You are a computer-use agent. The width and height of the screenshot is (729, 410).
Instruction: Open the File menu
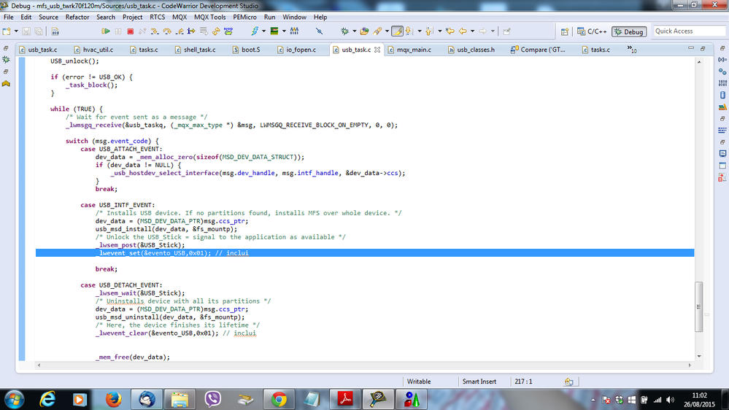8,18
